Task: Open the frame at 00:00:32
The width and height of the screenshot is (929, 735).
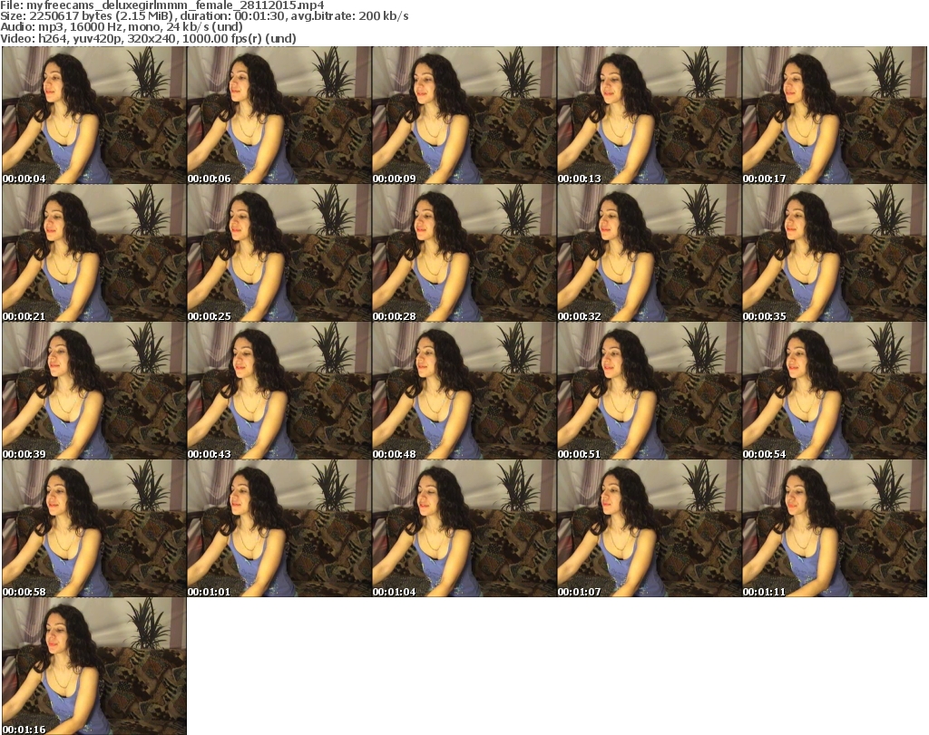Action: pos(650,253)
